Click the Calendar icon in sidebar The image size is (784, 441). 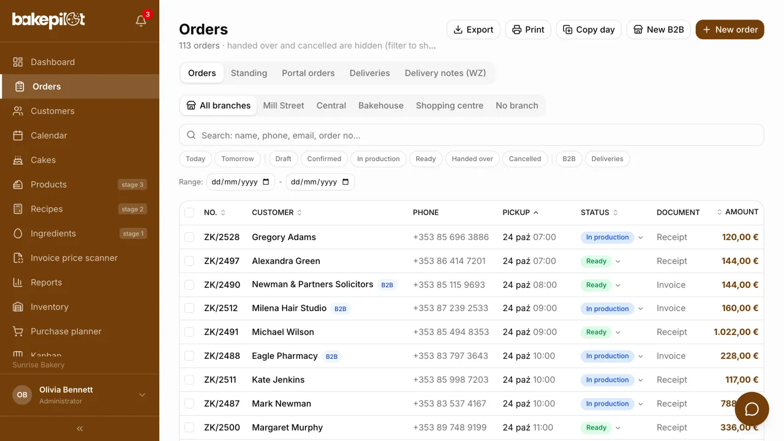point(18,135)
